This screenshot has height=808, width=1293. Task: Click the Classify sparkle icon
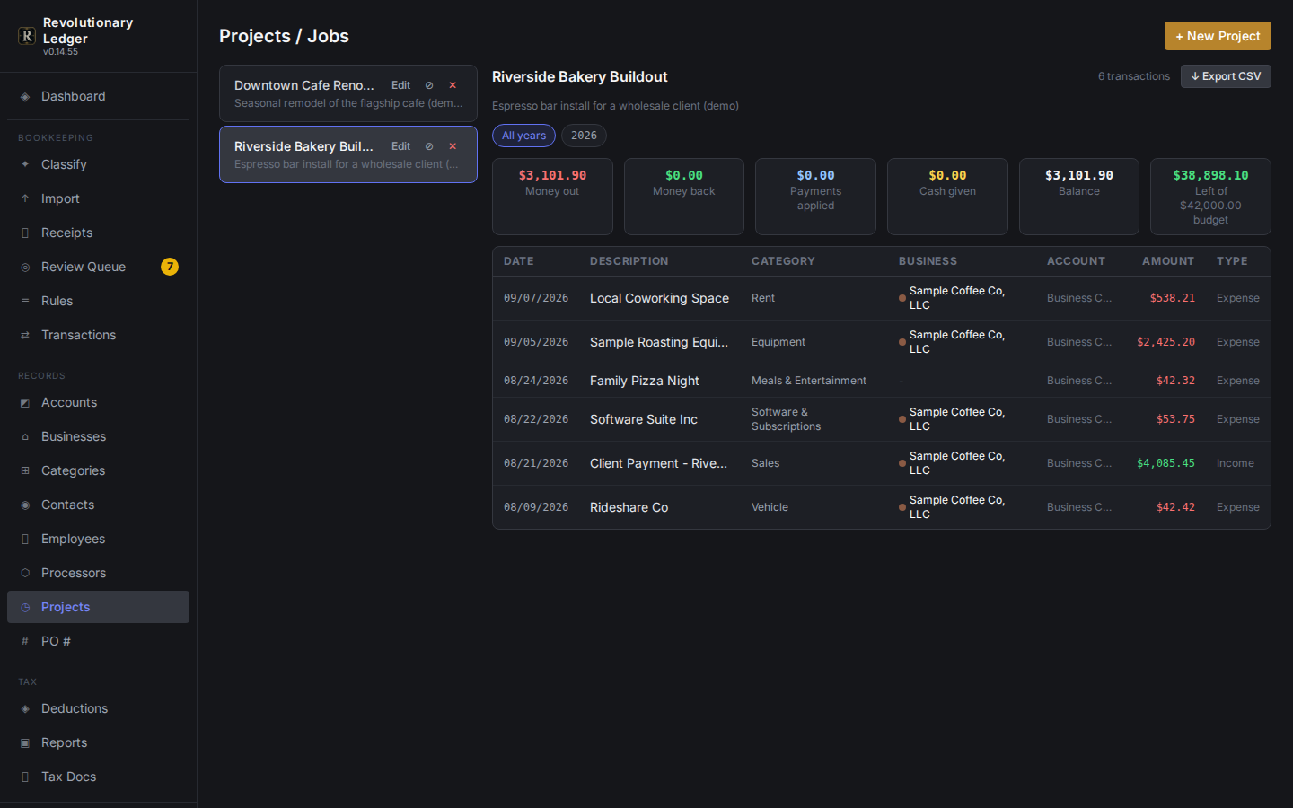[25, 165]
